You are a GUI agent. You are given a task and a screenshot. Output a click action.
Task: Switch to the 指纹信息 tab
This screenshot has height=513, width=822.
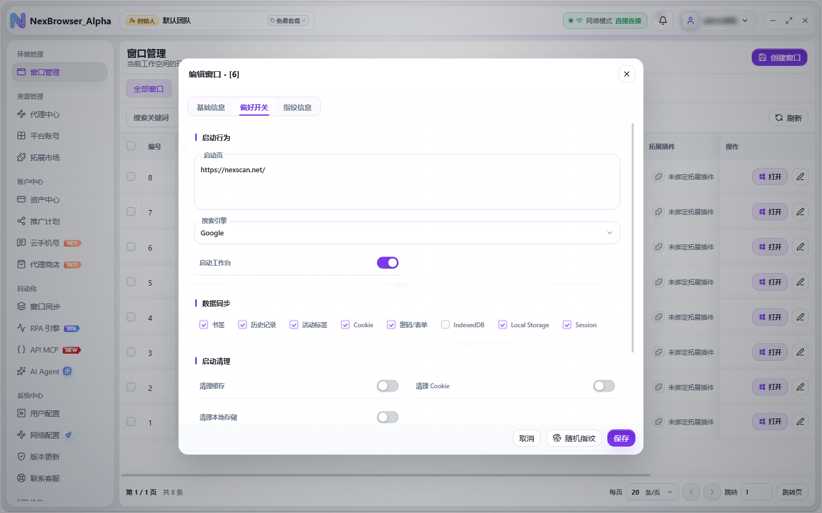[297, 107]
